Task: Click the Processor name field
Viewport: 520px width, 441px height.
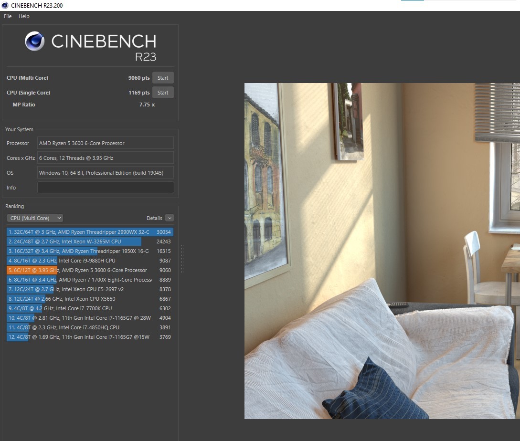Action: (x=106, y=143)
